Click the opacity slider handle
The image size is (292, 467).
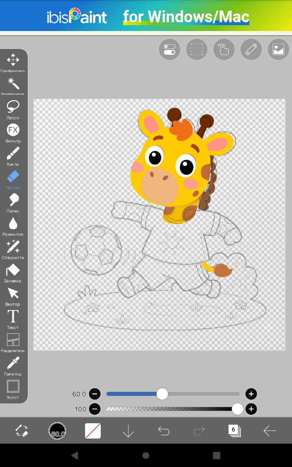coord(238,409)
